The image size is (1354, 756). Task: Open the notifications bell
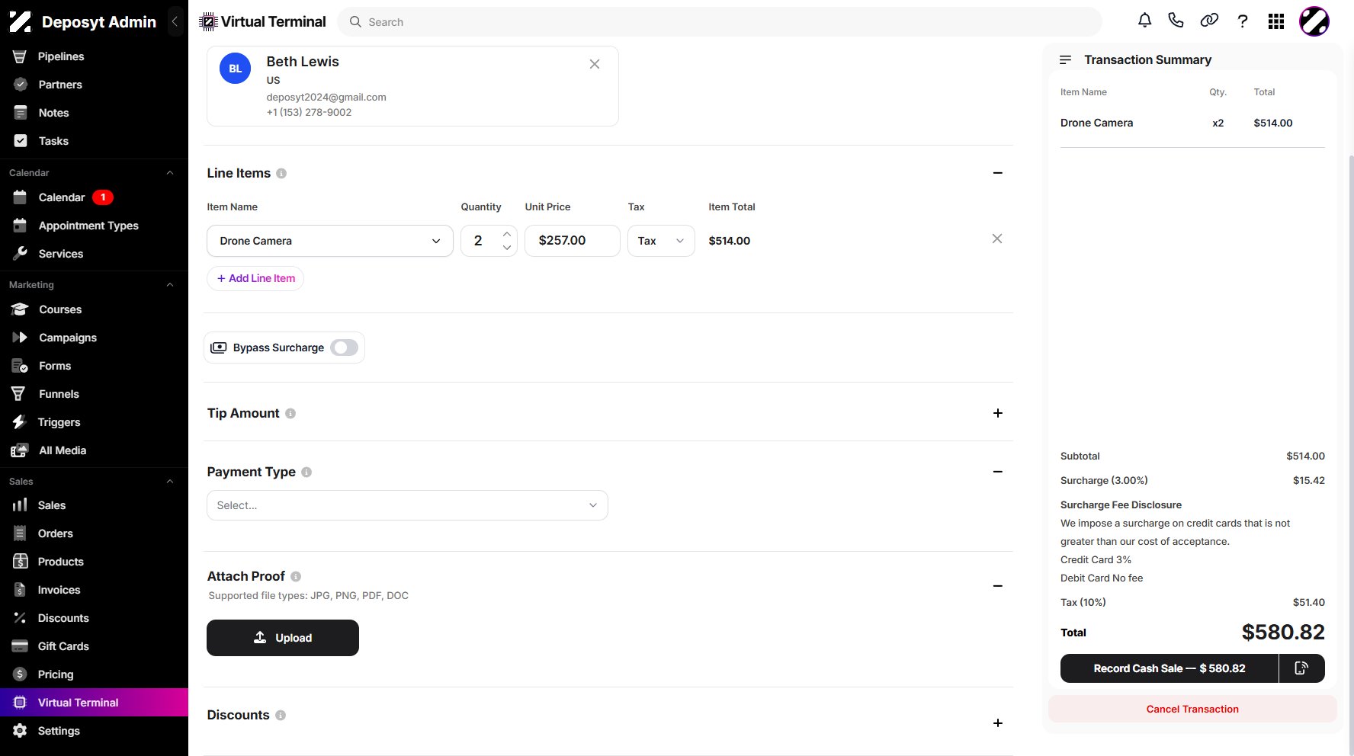(x=1144, y=21)
